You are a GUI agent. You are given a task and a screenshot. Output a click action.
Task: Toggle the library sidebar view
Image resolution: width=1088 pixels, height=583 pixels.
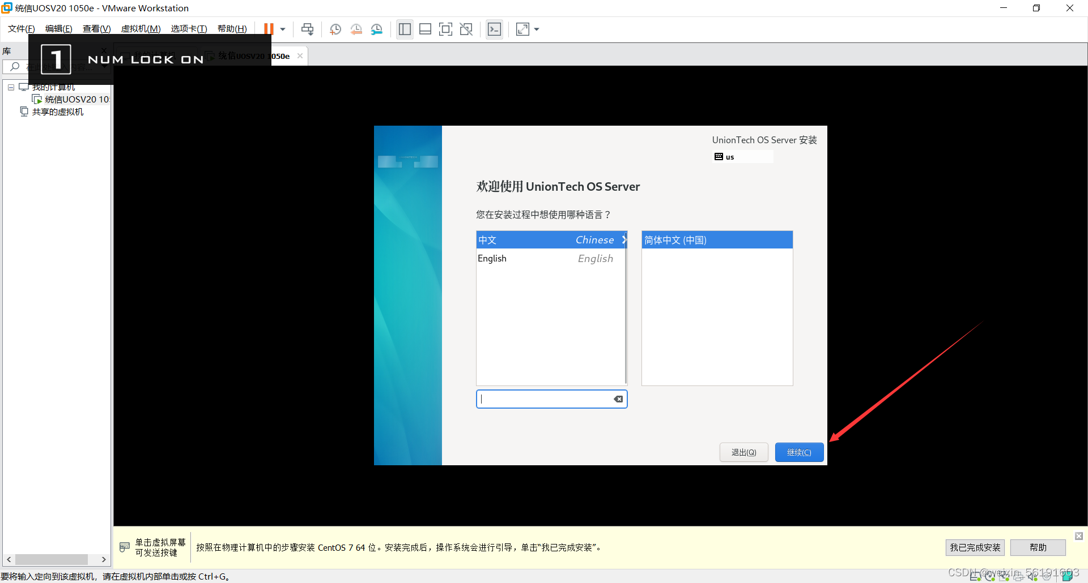(x=405, y=29)
